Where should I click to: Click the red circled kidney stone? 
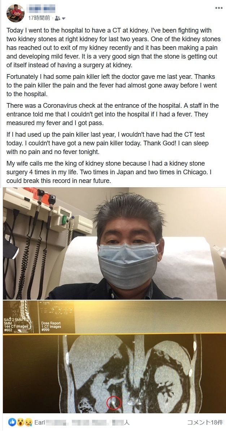coord(114,403)
